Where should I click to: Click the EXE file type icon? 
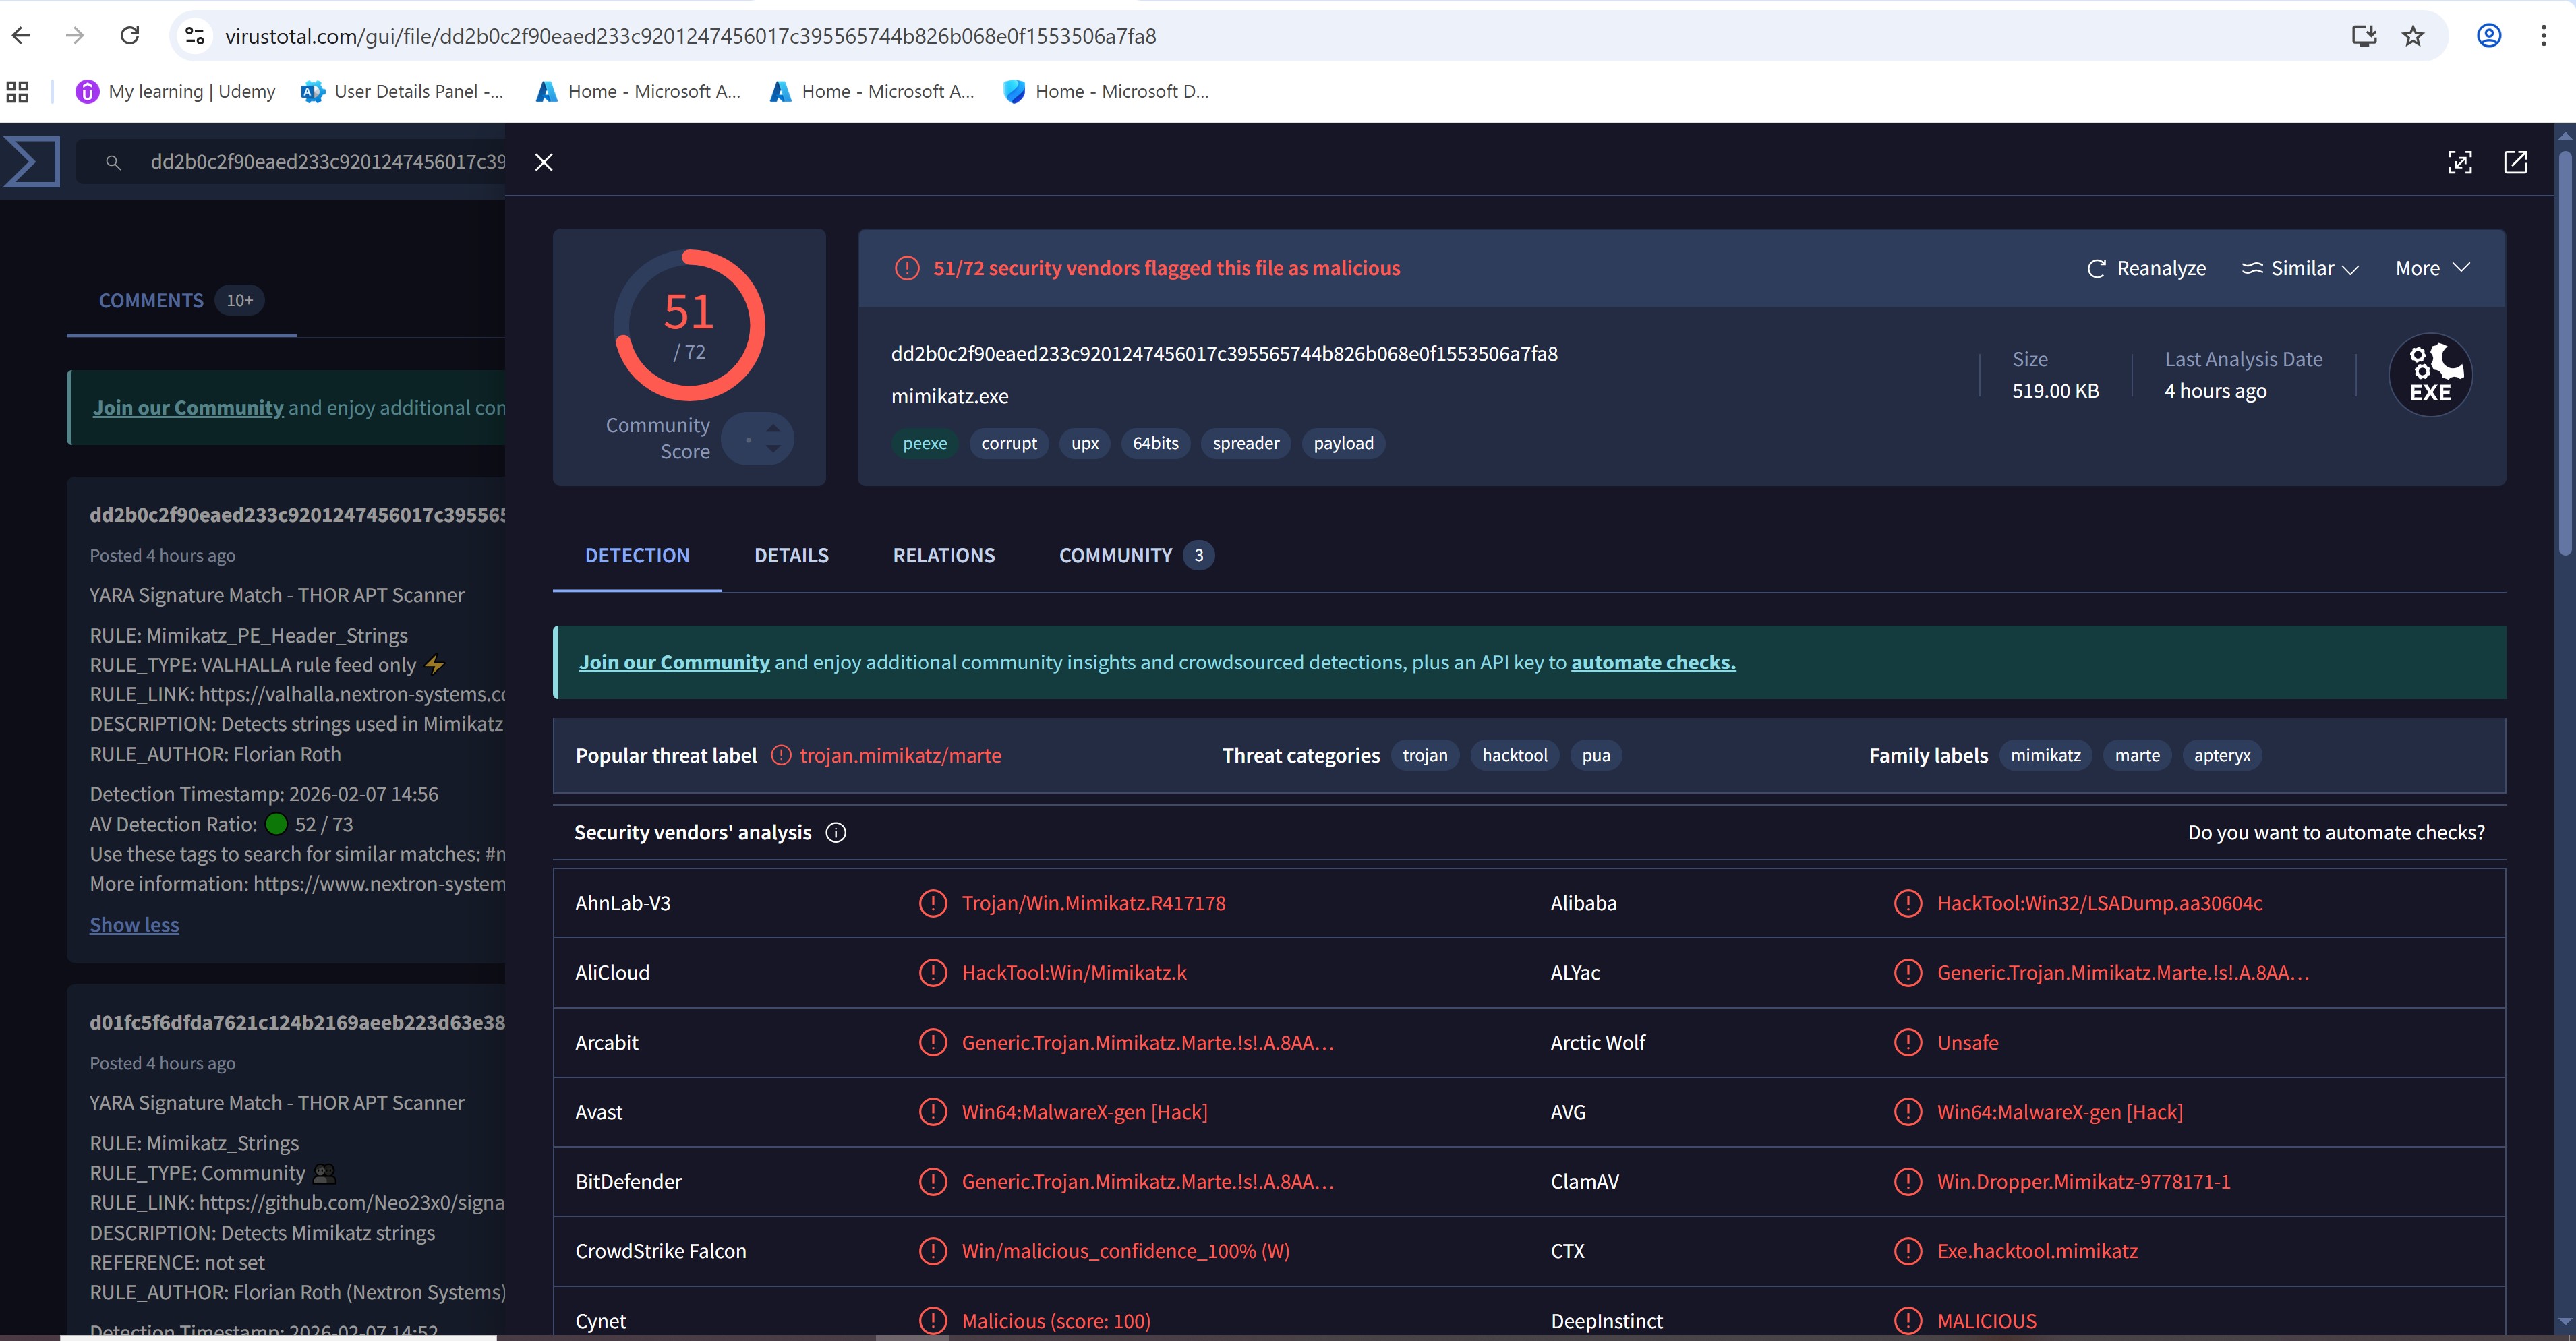click(2430, 375)
